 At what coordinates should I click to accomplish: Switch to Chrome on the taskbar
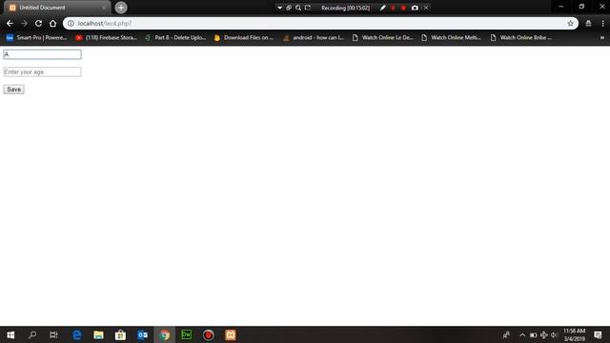point(165,334)
